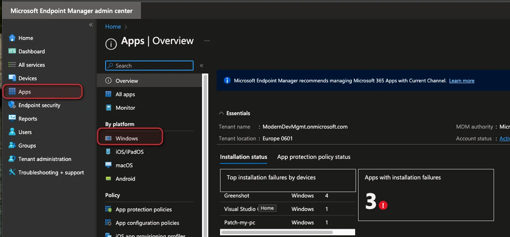
Task: Click the Overview info icon in Apps menu
Action: (109, 81)
